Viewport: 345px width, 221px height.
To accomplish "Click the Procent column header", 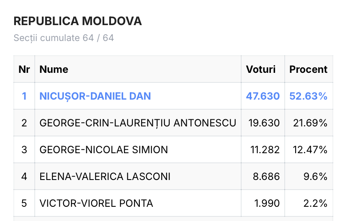I will click(308, 69).
